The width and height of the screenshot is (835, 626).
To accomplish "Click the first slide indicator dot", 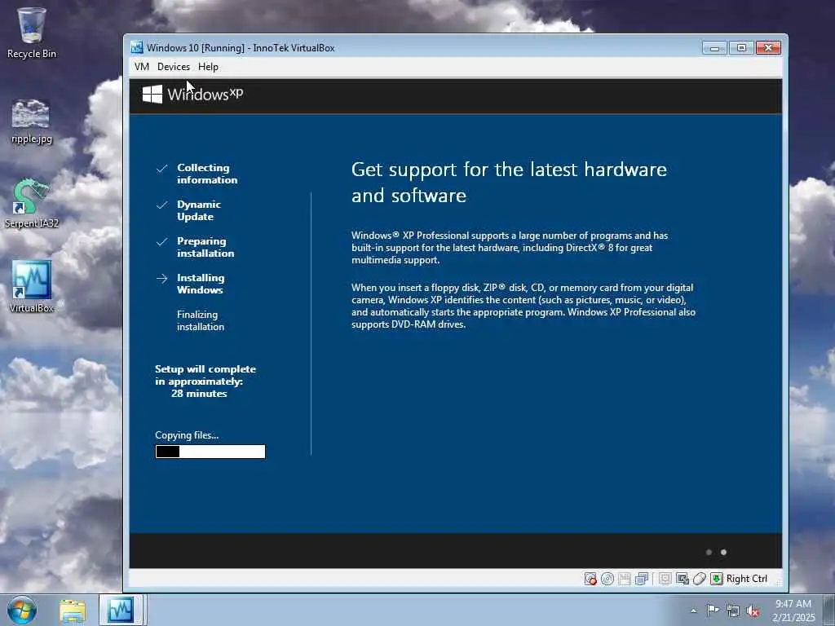I will (x=709, y=552).
